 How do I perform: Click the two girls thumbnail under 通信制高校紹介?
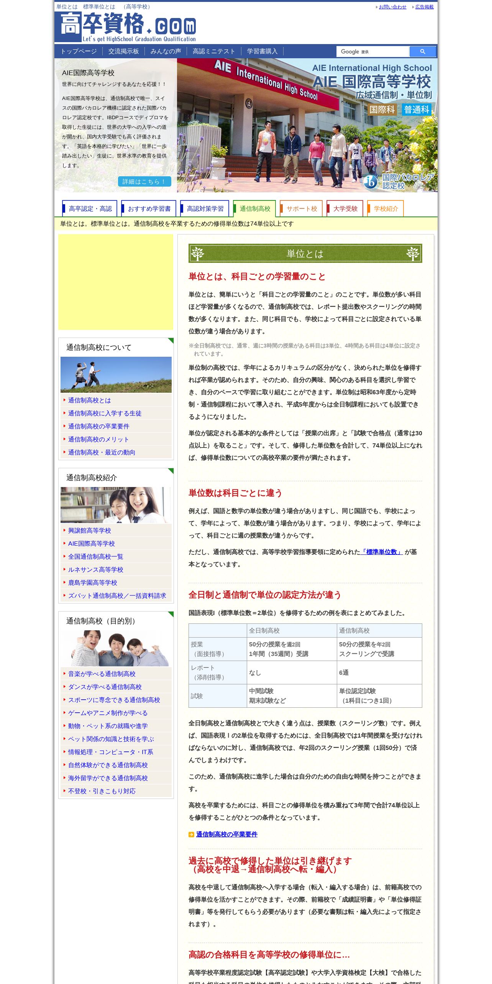(x=116, y=505)
